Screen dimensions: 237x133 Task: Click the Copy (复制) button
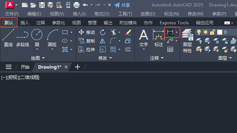click(87, 41)
